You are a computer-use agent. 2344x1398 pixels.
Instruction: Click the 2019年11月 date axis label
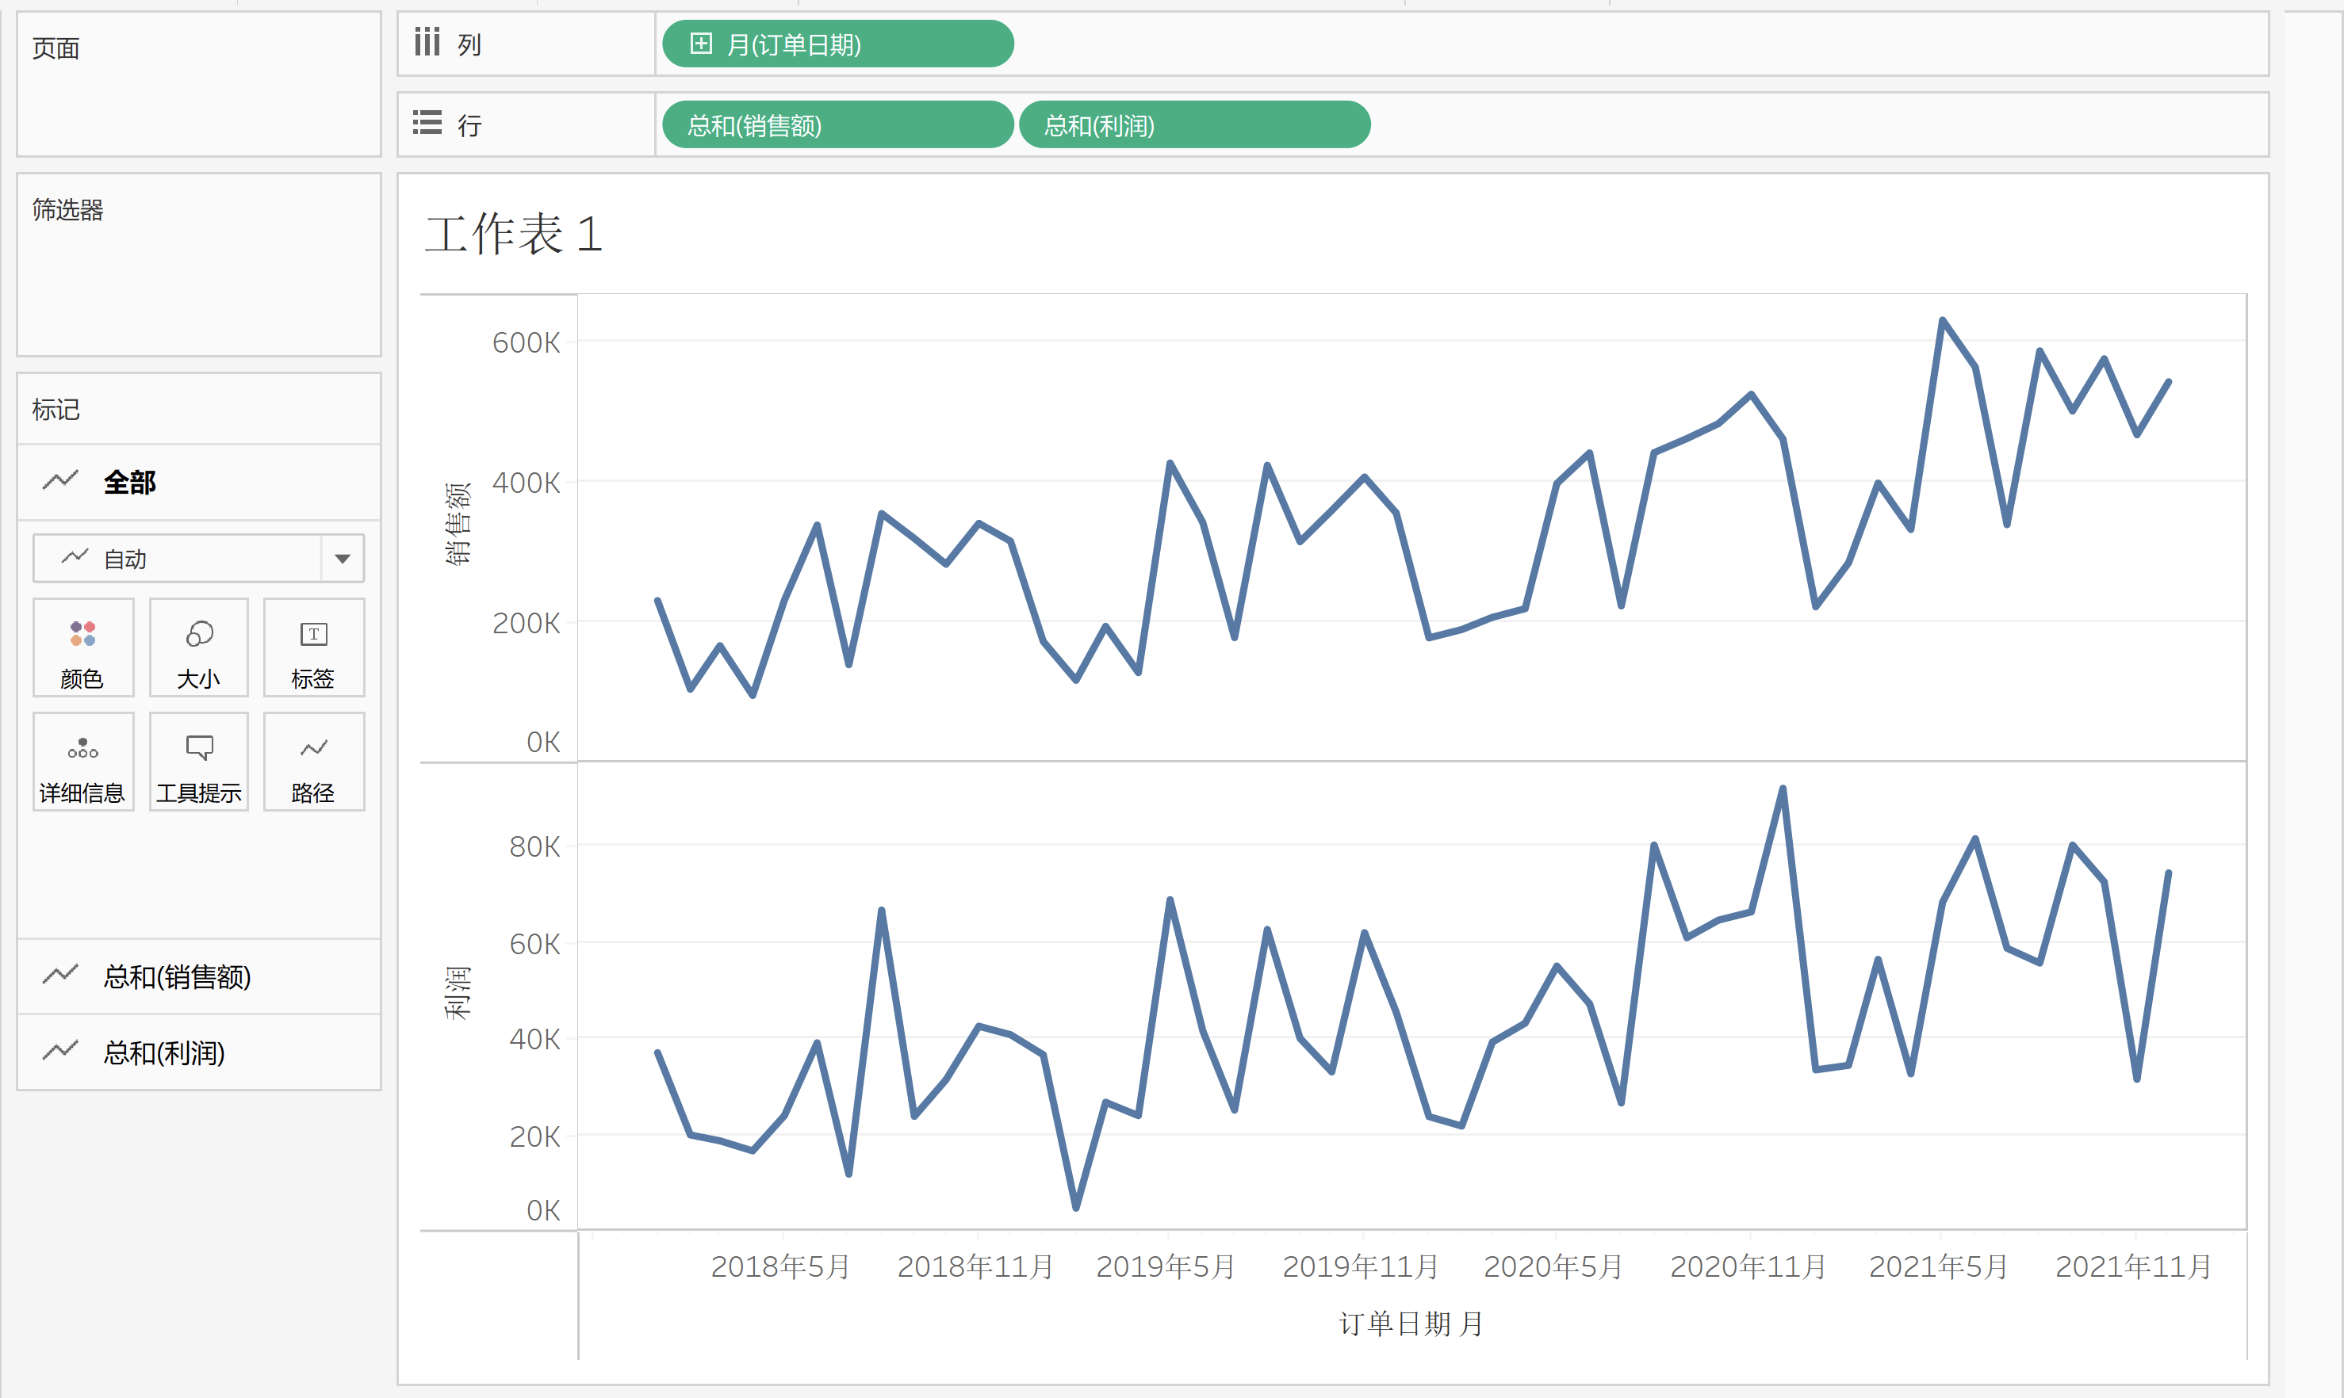(1361, 1267)
